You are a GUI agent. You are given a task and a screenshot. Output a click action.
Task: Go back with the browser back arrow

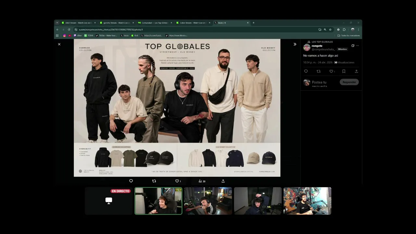click(58, 30)
